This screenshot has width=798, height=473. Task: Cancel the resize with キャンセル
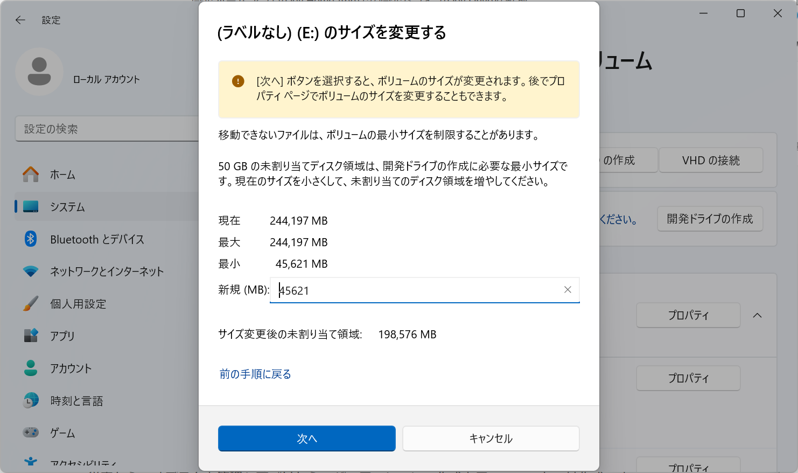click(491, 438)
